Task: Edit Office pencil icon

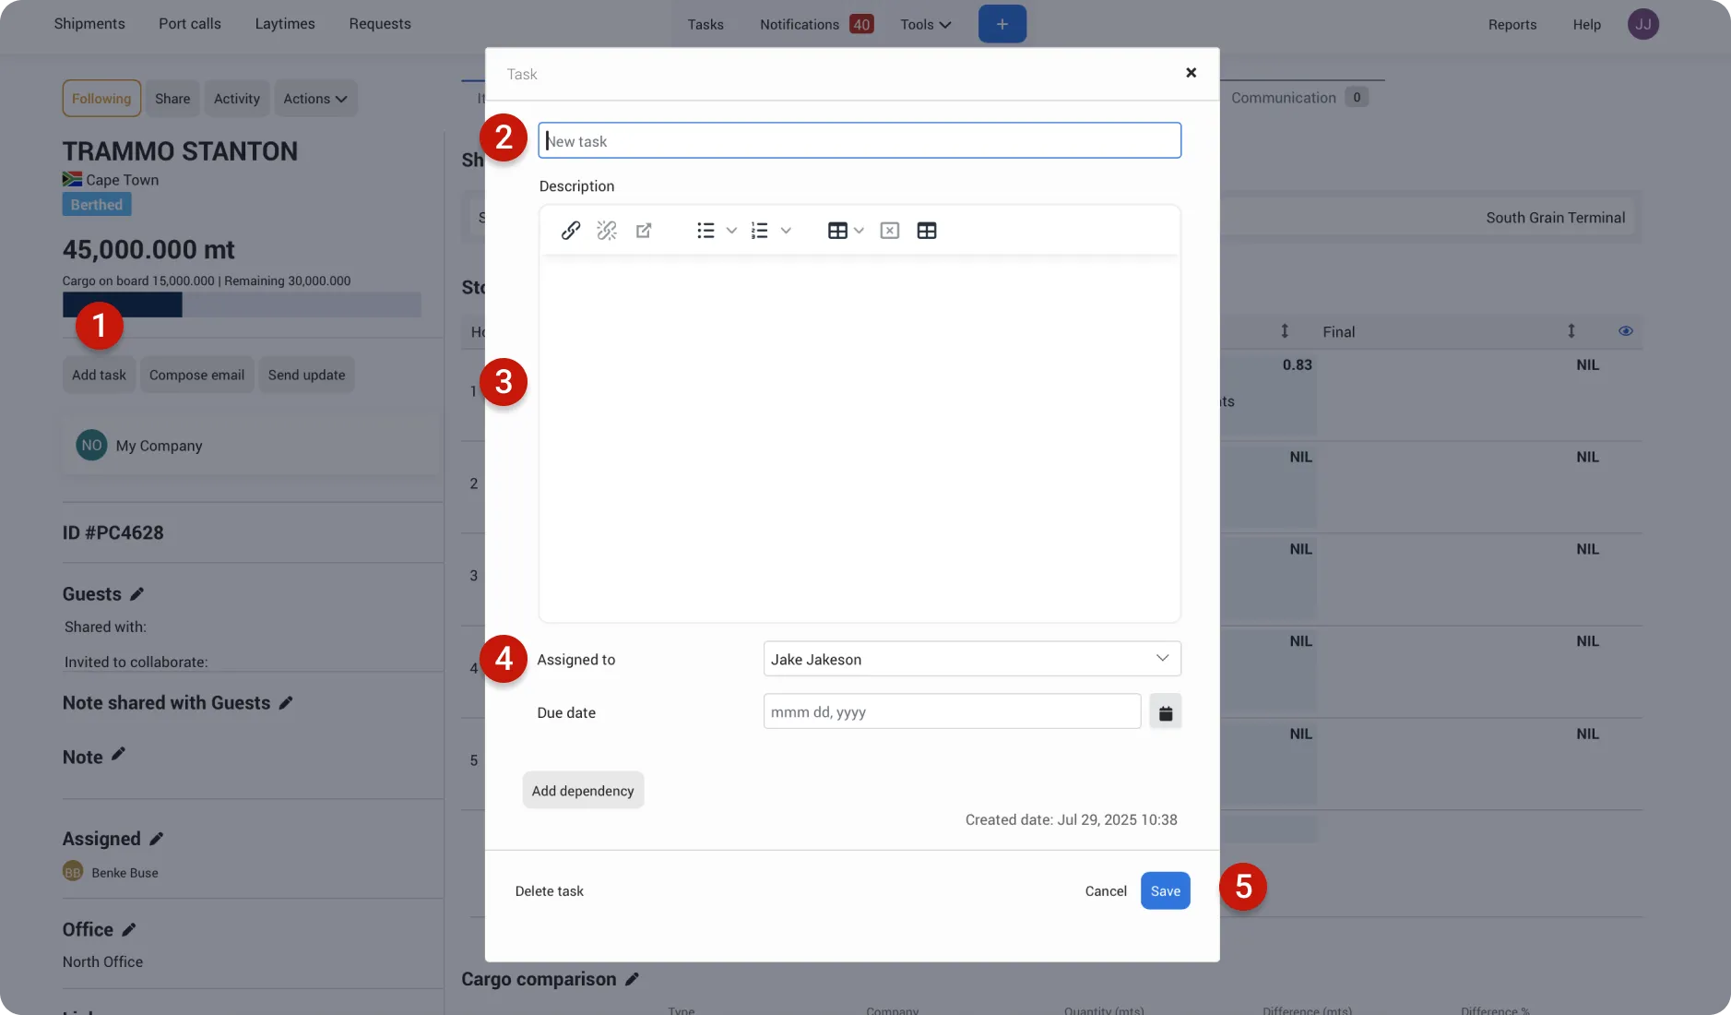Action: point(129,930)
